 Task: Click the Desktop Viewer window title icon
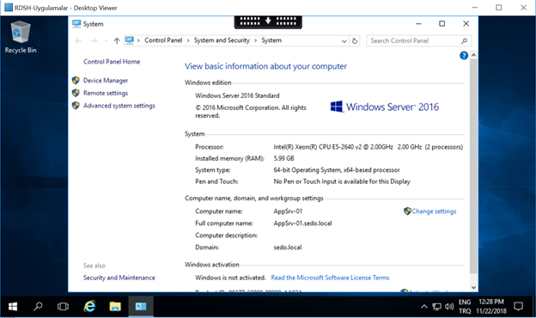(x=9, y=8)
